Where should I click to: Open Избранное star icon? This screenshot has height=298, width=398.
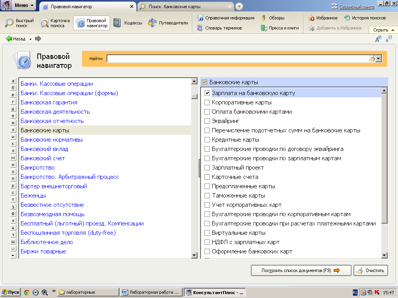(x=311, y=18)
